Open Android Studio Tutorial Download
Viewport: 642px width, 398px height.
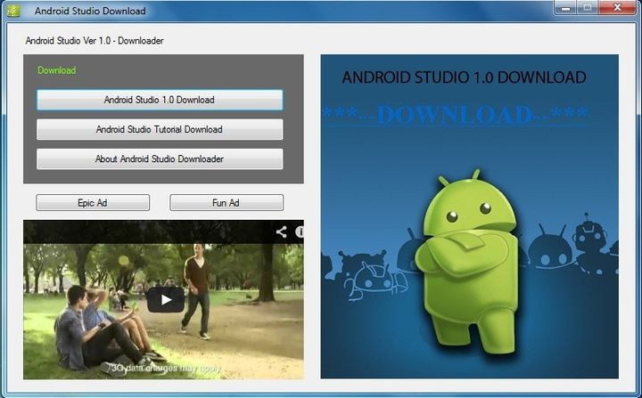(x=160, y=129)
